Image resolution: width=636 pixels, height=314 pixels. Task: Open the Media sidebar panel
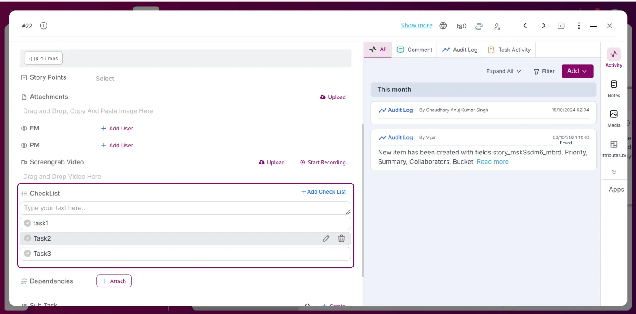[x=614, y=118]
